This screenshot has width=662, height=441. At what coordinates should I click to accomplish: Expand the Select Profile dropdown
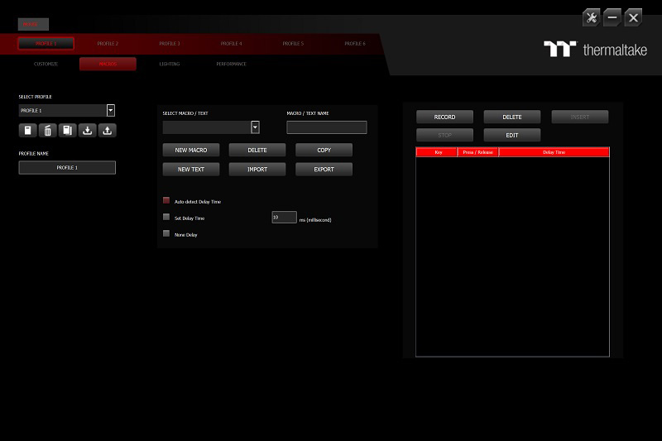point(111,110)
